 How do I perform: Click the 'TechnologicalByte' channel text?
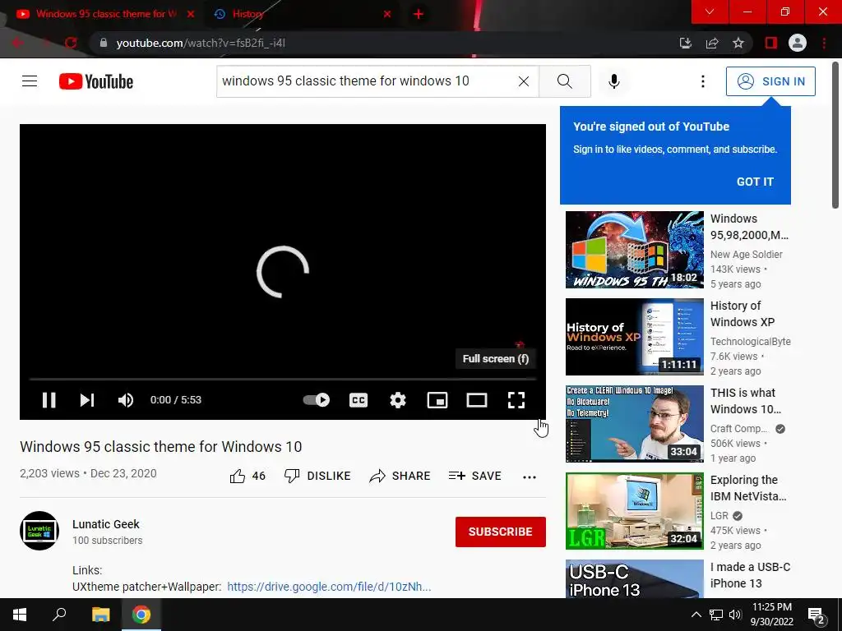pos(750,341)
